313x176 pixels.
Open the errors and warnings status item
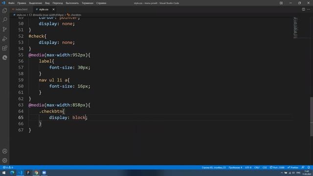tap(8, 167)
